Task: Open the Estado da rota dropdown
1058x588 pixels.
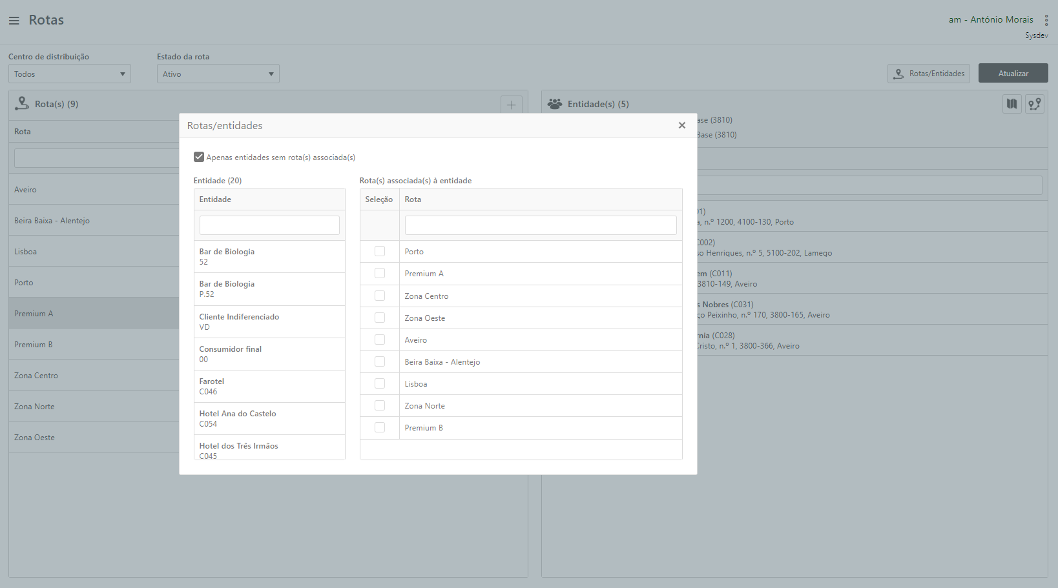Action: coord(218,74)
